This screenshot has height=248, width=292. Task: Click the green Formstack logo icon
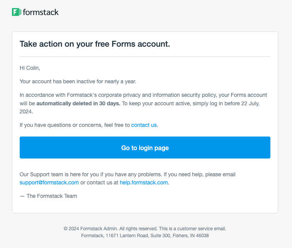tap(16, 12)
